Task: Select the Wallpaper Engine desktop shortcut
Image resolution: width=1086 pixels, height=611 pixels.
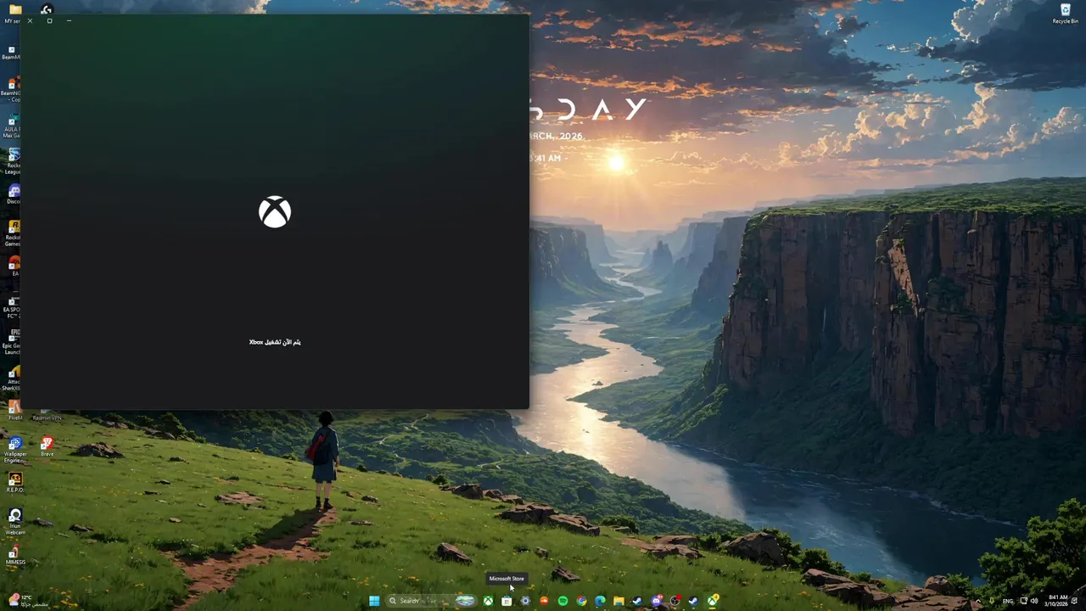Action: [x=14, y=450]
